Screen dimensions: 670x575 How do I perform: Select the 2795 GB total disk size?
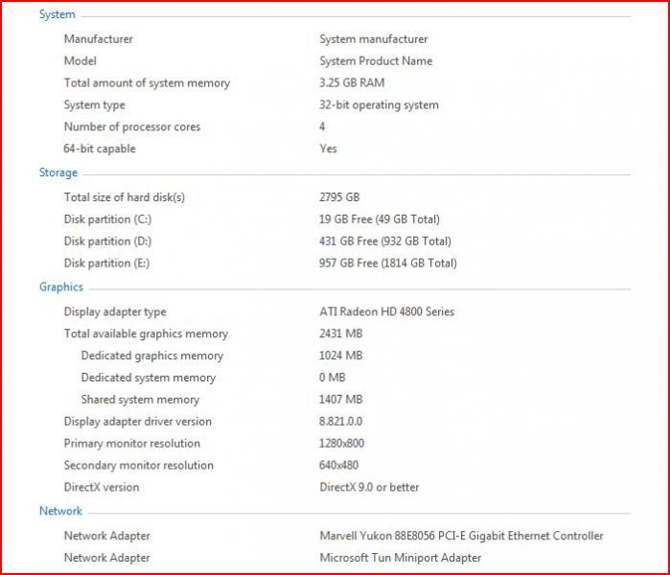coord(339,196)
